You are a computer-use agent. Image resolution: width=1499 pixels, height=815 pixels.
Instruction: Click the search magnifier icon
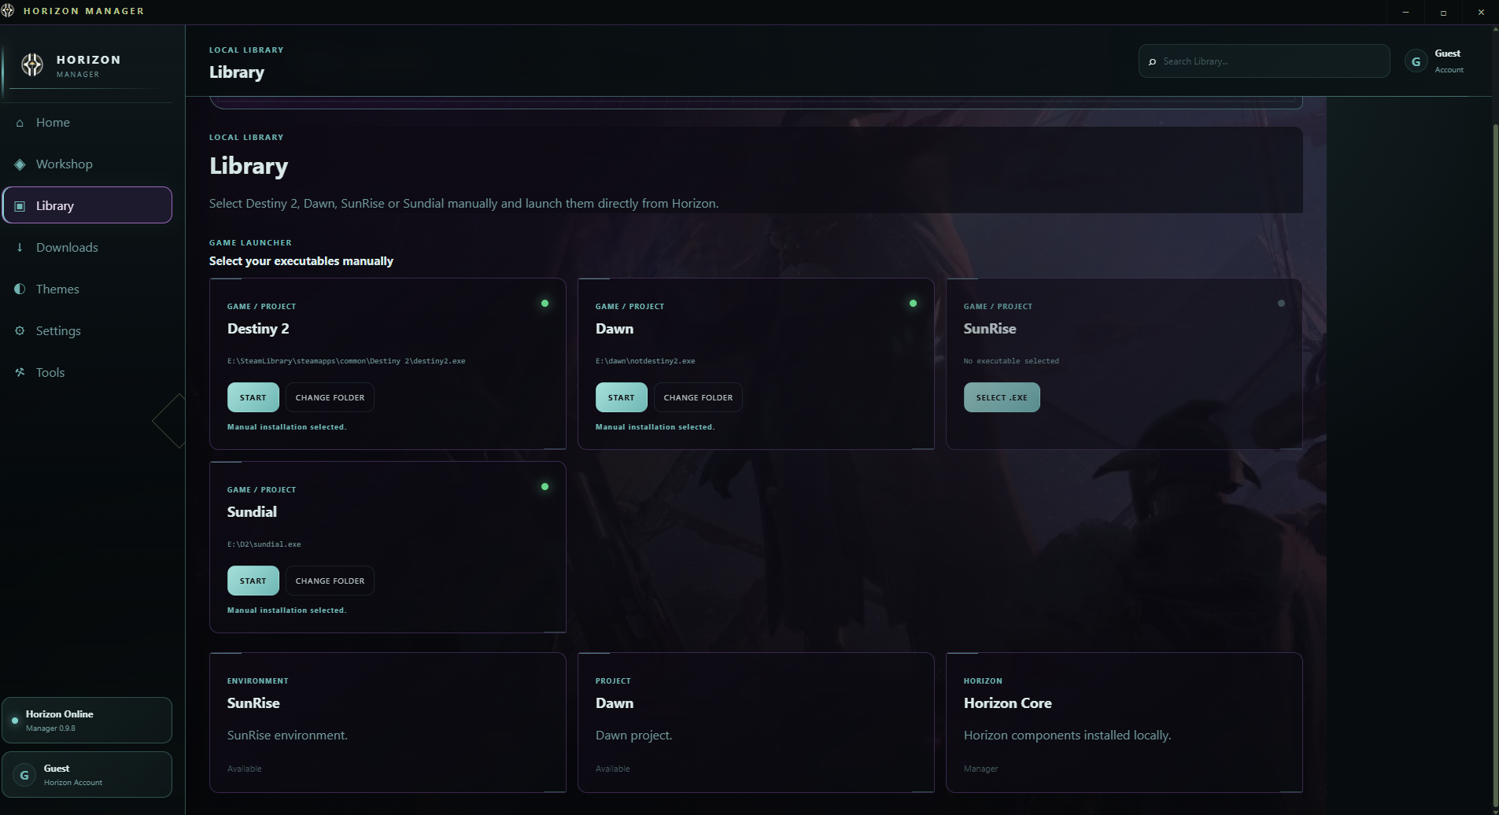pyautogui.click(x=1153, y=61)
